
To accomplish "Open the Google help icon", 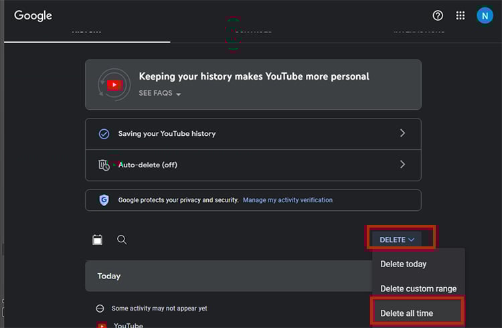I will coord(438,15).
